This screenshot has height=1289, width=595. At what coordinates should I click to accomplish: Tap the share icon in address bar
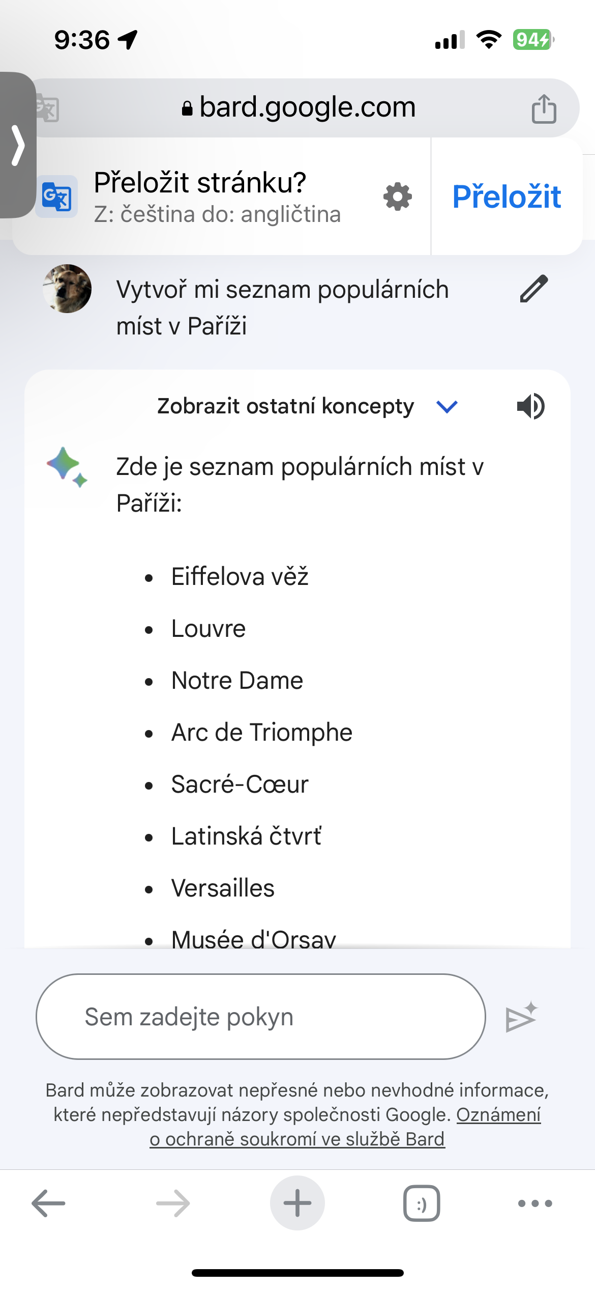544,108
